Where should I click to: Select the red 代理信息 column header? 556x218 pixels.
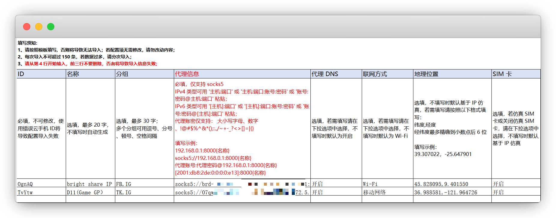[242, 74]
